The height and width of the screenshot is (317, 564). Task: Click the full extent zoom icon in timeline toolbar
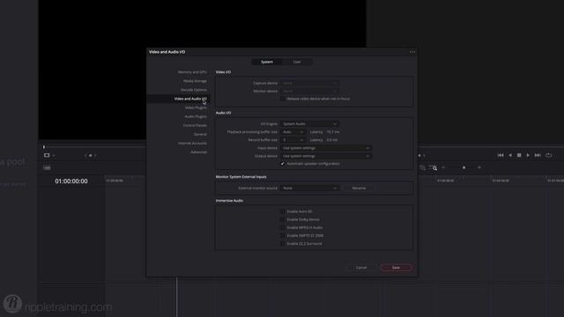click(422, 168)
